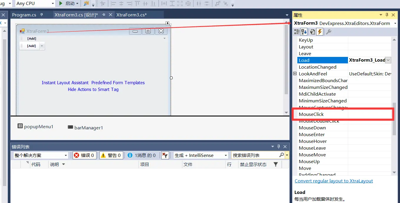Open the XtraForm3 object selector dropdown
Image resolution: width=400 pixels, height=203 pixels.
pyautogui.click(x=395, y=23)
